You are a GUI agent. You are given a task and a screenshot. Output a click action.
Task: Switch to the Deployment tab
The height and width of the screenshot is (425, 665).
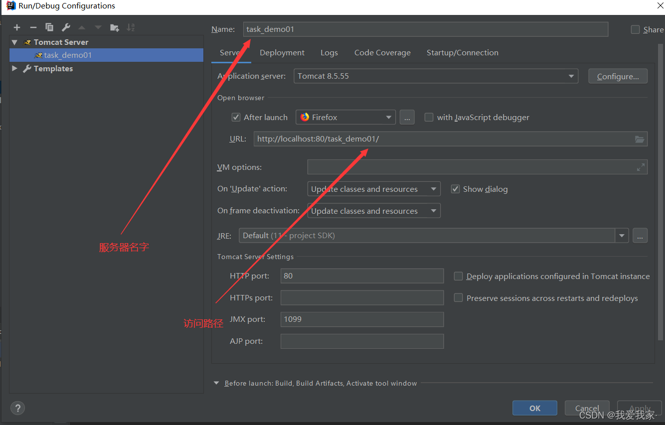(x=282, y=53)
